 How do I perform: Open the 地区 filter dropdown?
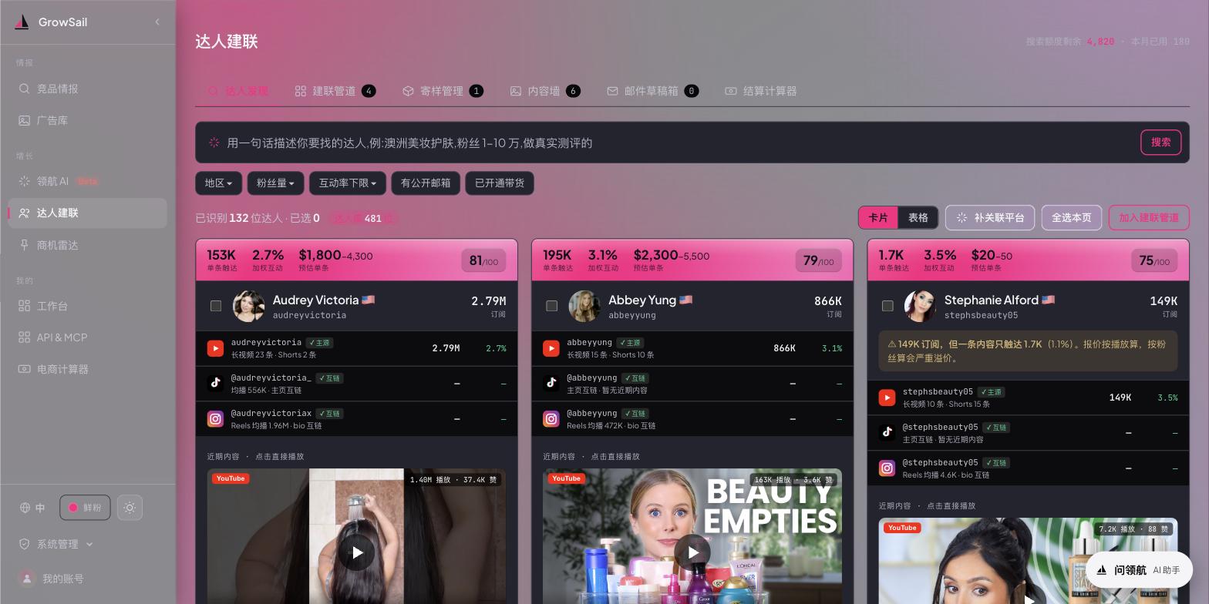point(218,183)
